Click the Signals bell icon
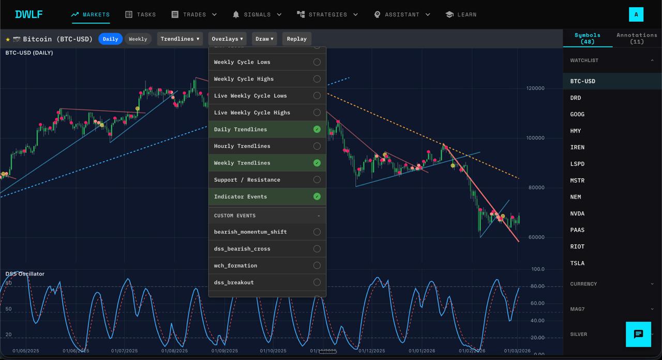The width and height of the screenshot is (662, 360). [235, 14]
